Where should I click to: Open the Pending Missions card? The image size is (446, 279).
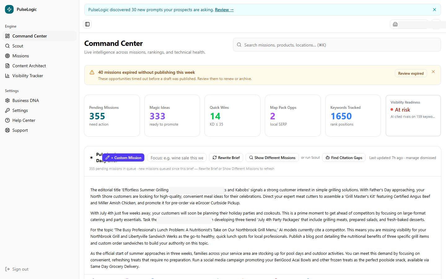click(x=112, y=116)
